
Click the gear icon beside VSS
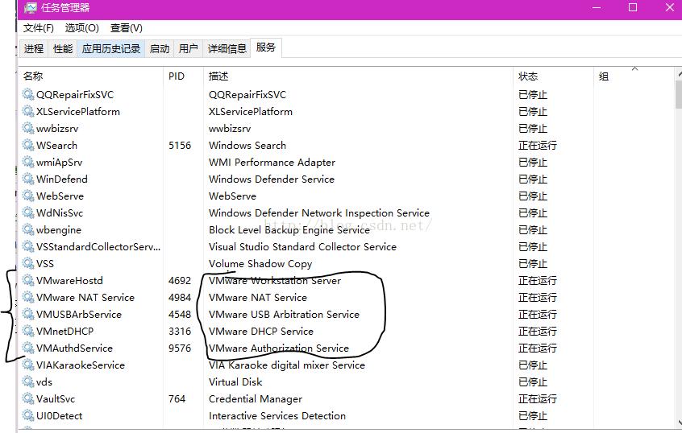(28, 264)
